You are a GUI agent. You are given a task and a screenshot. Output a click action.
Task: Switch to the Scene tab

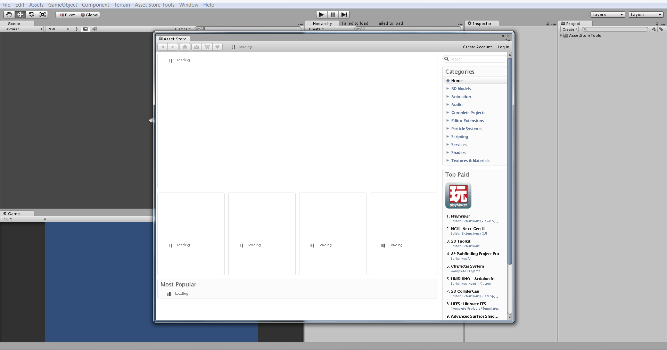(x=17, y=24)
